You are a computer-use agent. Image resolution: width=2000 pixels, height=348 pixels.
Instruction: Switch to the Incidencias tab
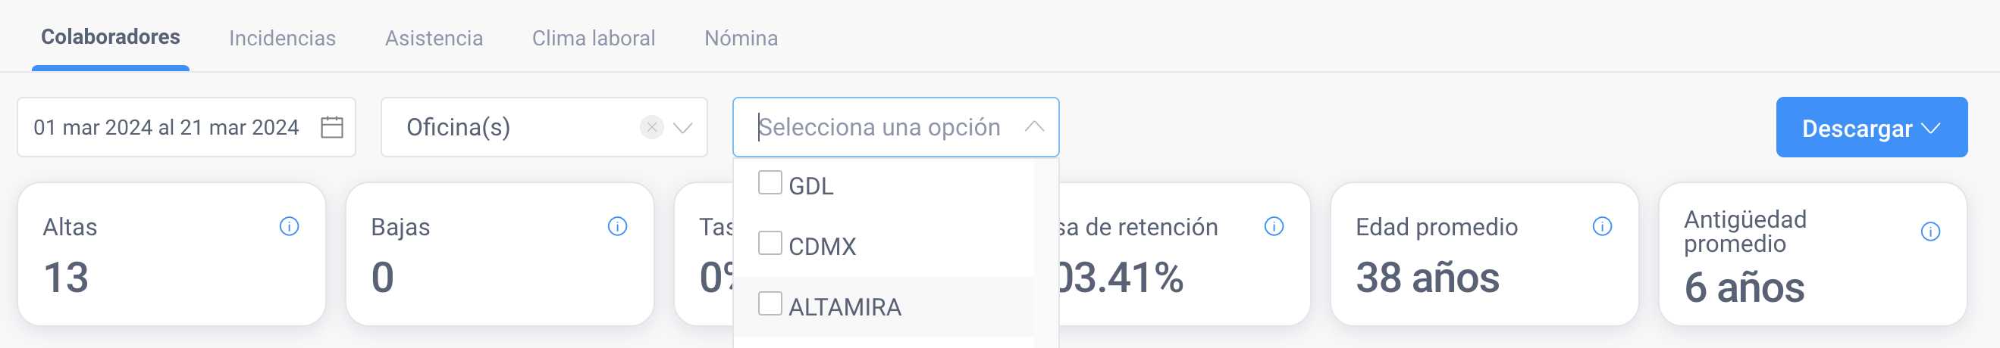283,38
